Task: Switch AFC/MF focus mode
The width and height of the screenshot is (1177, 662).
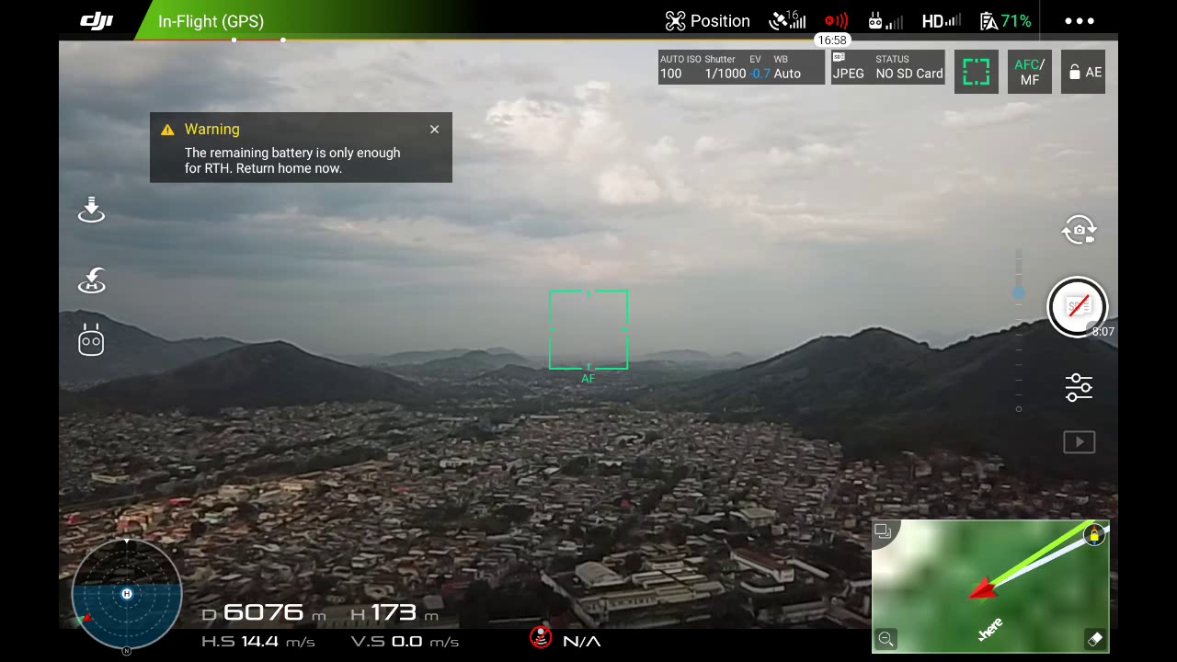Action: click(1029, 72)
